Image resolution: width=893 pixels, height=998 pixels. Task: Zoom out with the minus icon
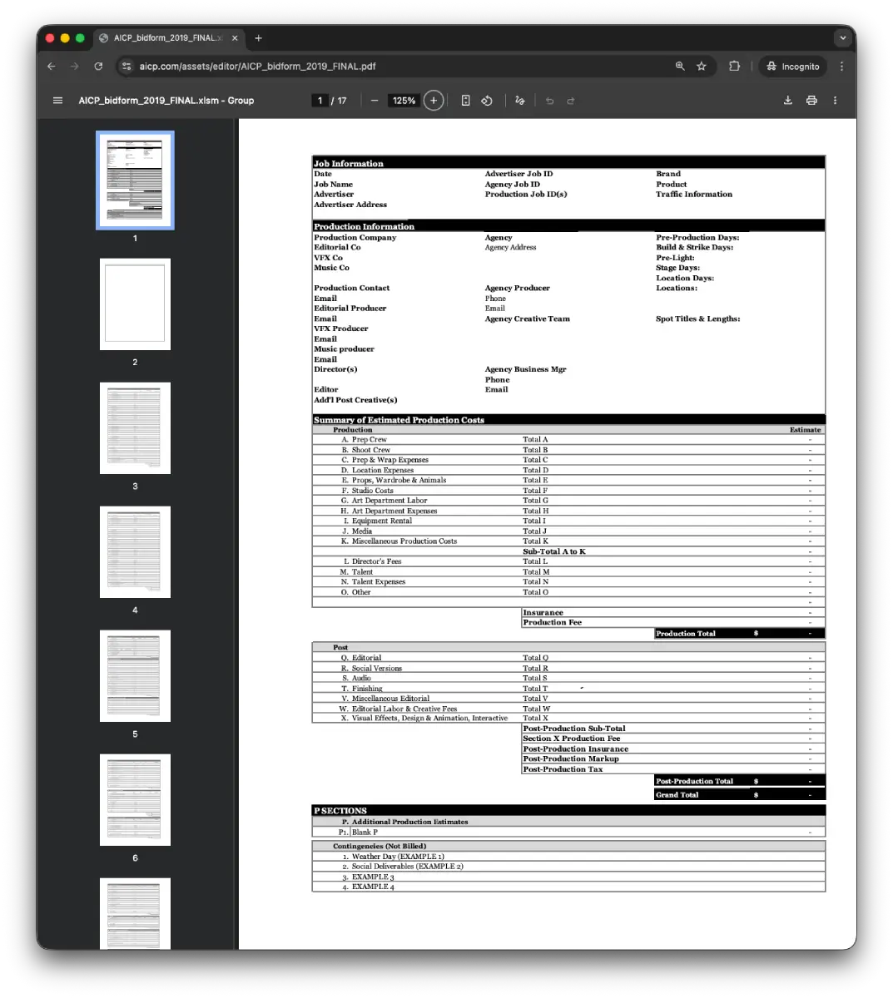point(375,101)
